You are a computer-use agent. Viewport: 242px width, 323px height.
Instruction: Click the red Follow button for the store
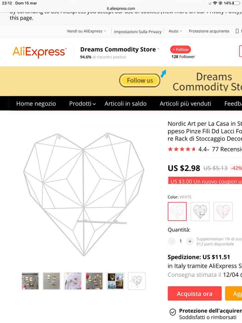tap(180, 49)
